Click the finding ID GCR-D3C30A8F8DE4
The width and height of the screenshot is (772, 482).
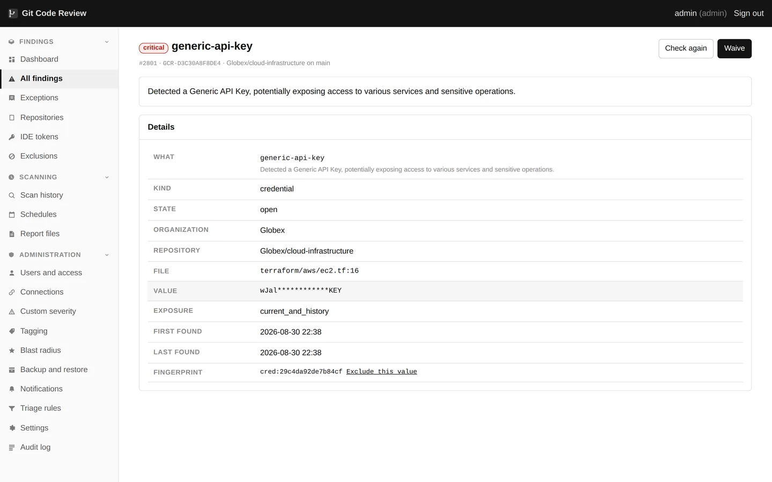point(192,63)
